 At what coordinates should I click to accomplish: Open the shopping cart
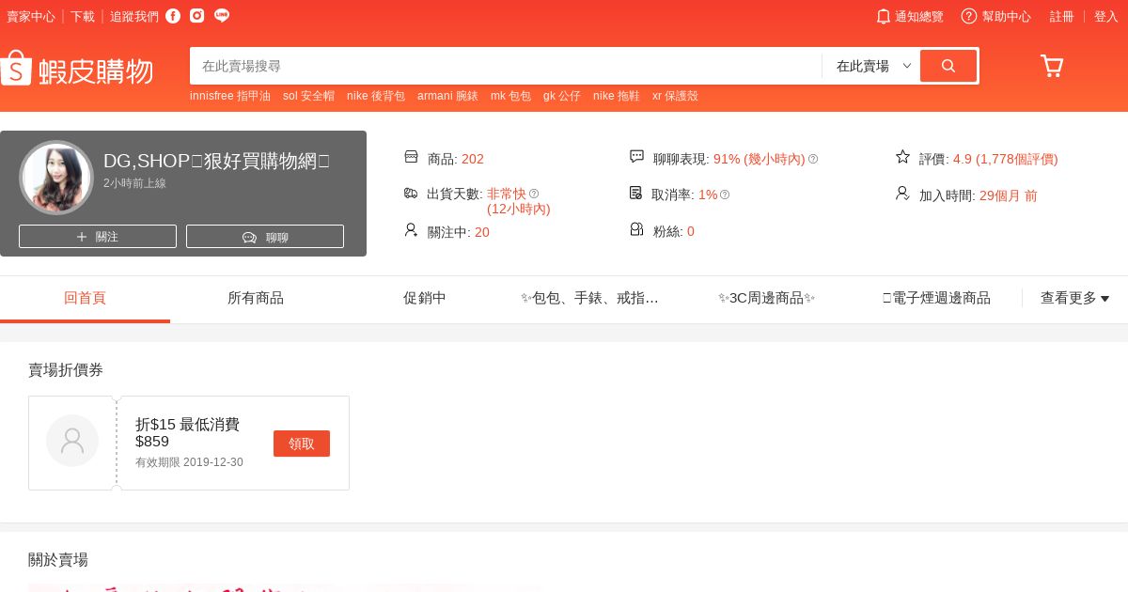pyautogui.click(x=1051, y=66)
